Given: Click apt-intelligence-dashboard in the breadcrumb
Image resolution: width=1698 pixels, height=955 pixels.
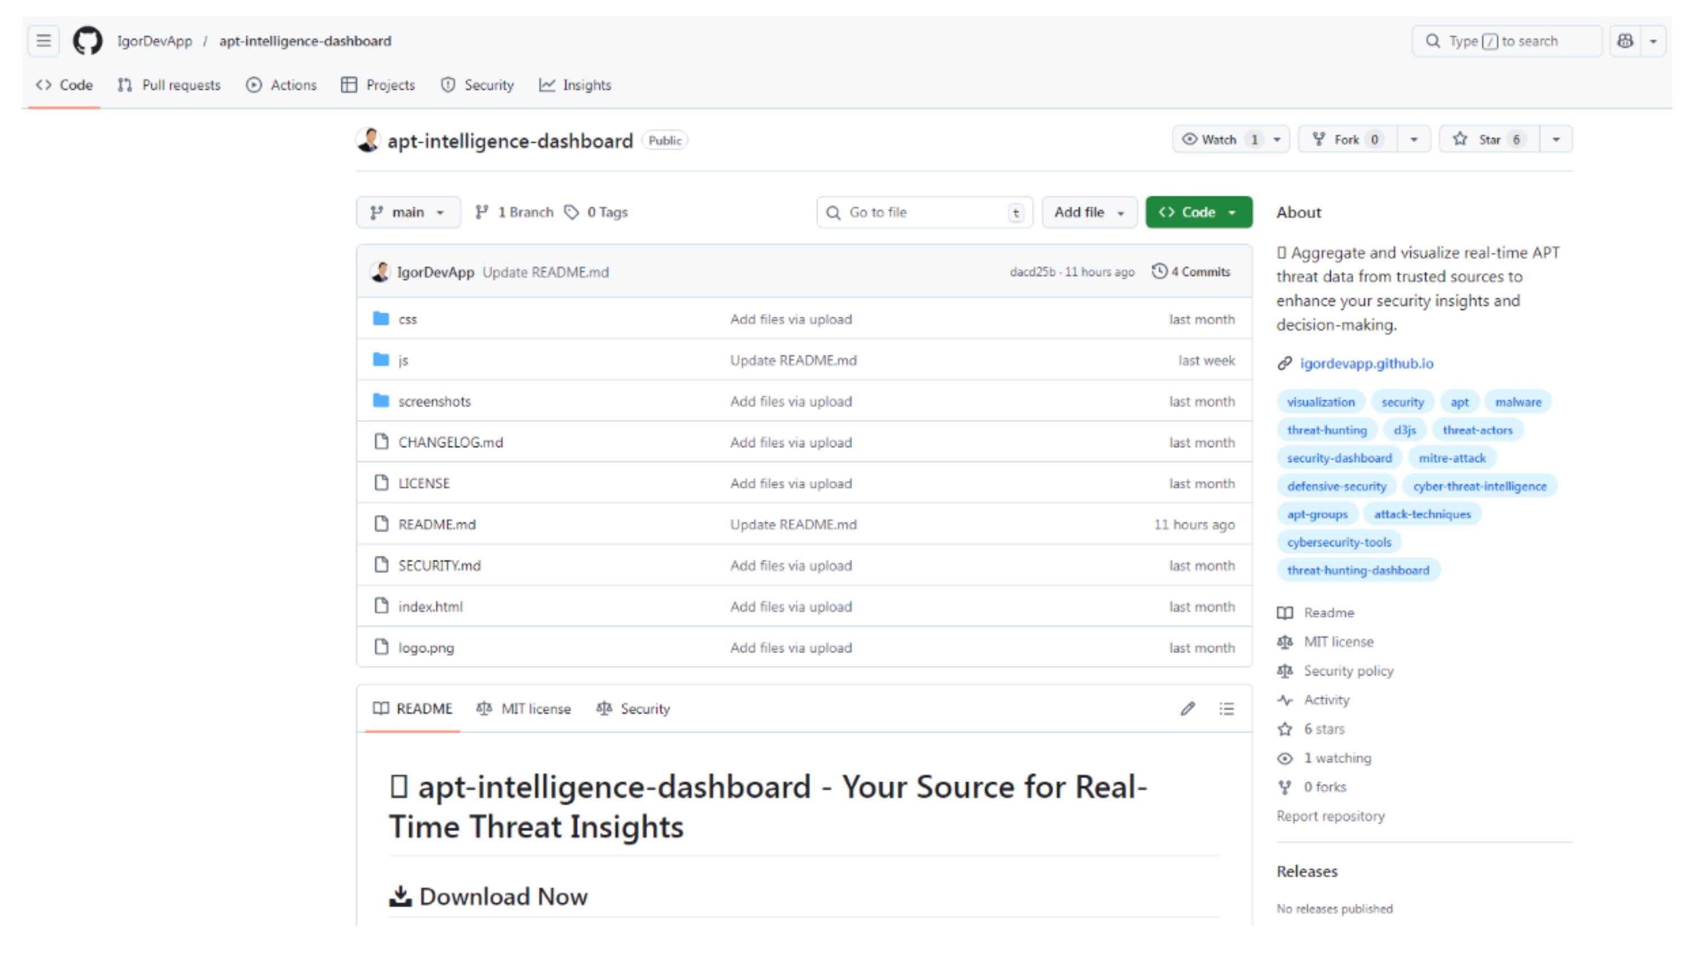Looking at the screenshot, I should tap(305, 41).
